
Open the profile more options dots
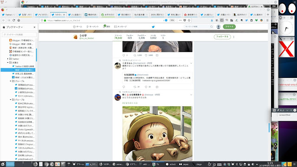[x=234, y=37]
